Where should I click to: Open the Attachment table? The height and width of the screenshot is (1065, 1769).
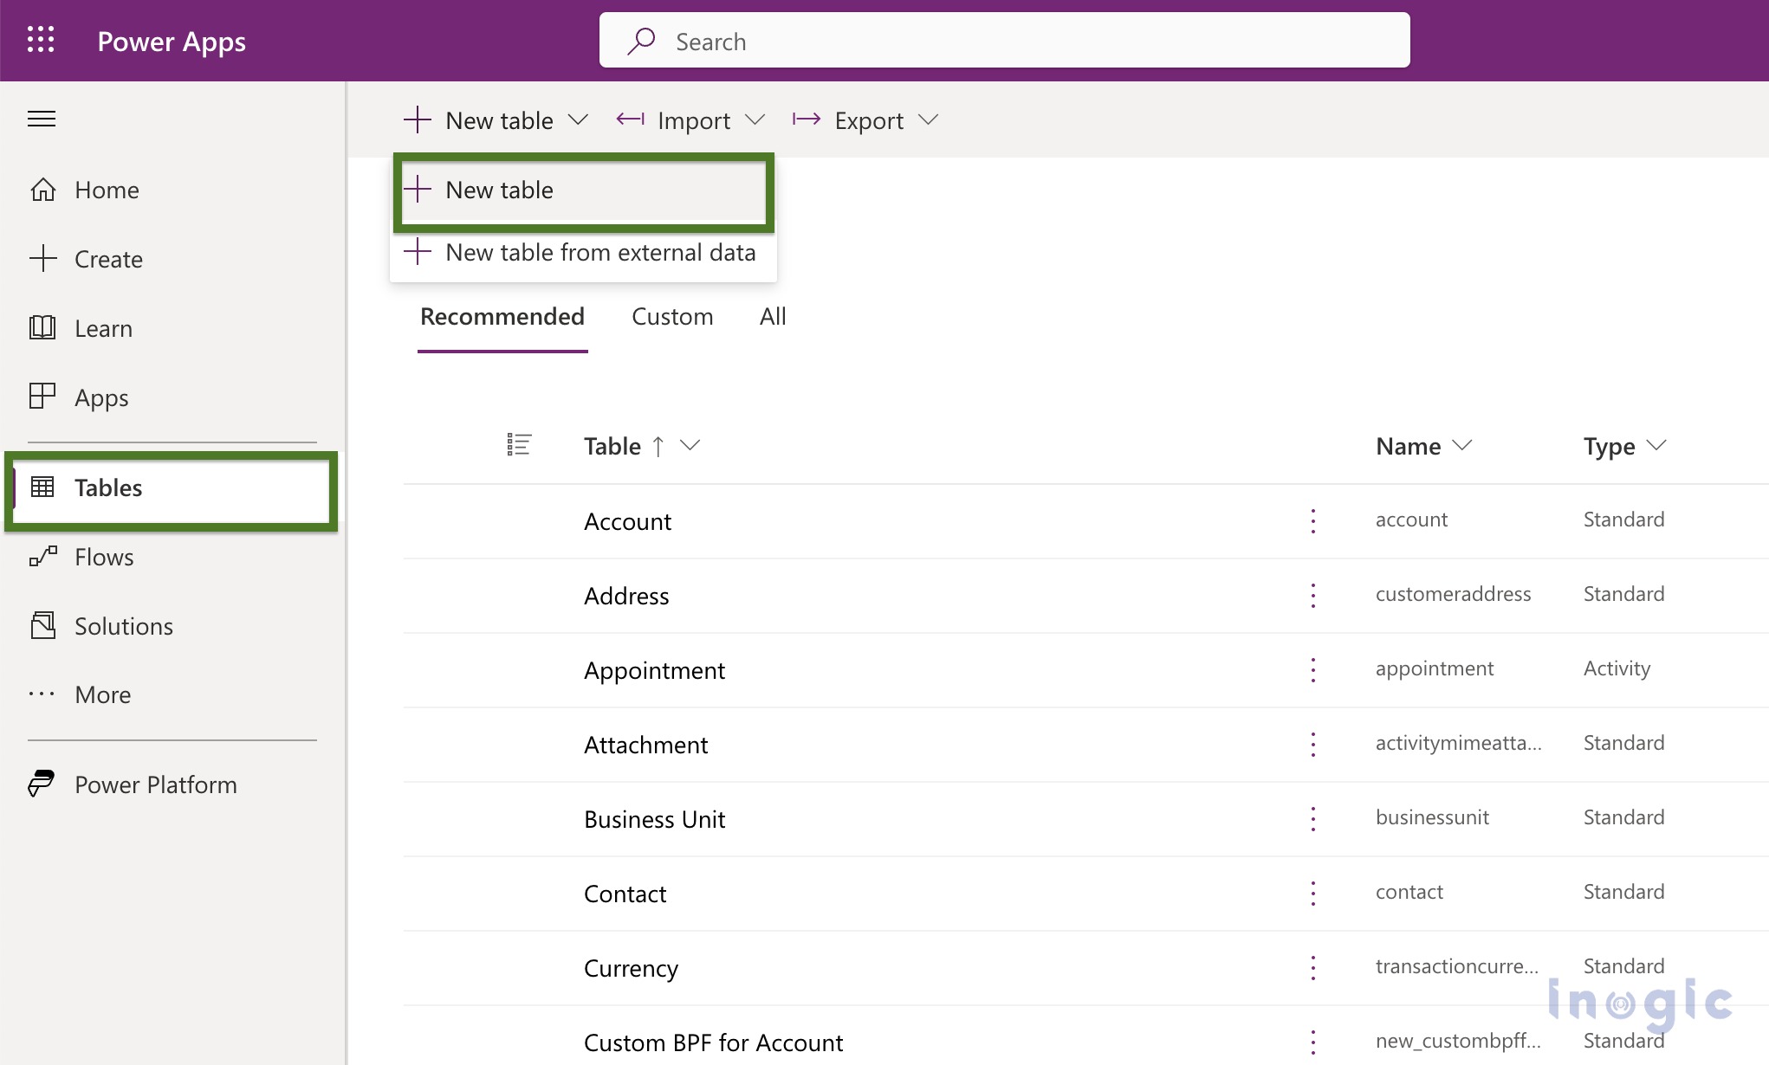(645, 745)
